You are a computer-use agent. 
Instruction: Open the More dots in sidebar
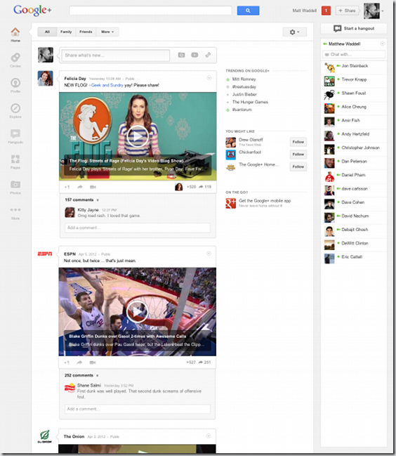click(15, 209)
